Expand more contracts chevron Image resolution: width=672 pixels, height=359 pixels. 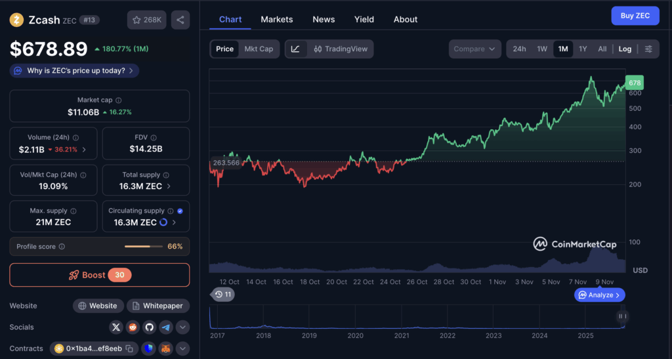pos(182,348)
